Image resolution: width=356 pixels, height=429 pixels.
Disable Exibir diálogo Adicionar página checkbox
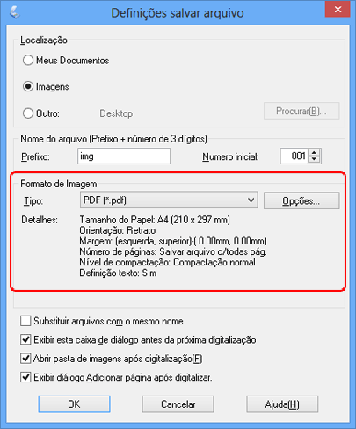(25, 377)
